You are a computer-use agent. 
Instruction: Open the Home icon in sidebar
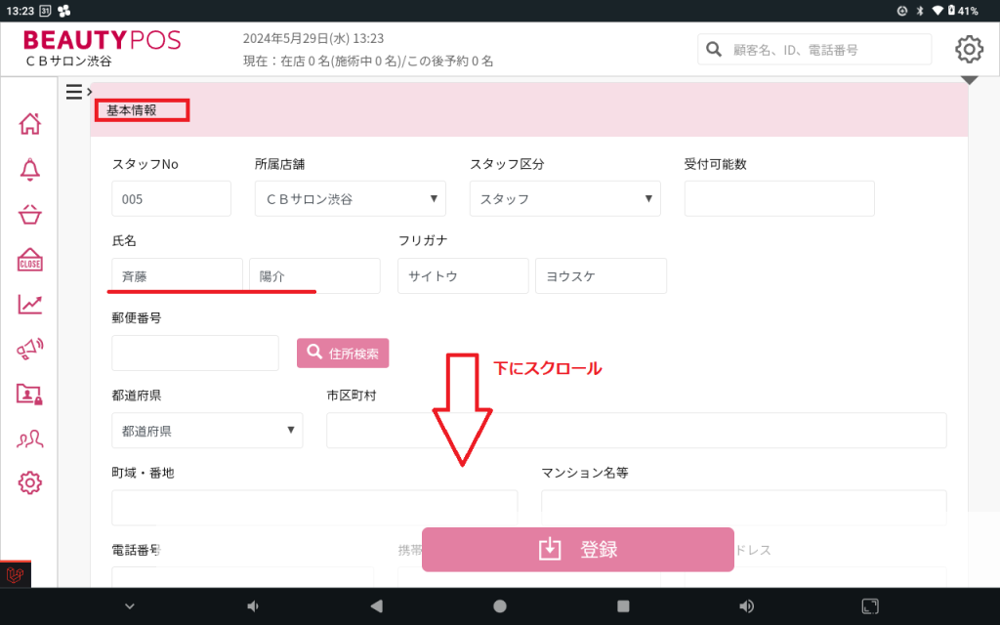[30, 124]
